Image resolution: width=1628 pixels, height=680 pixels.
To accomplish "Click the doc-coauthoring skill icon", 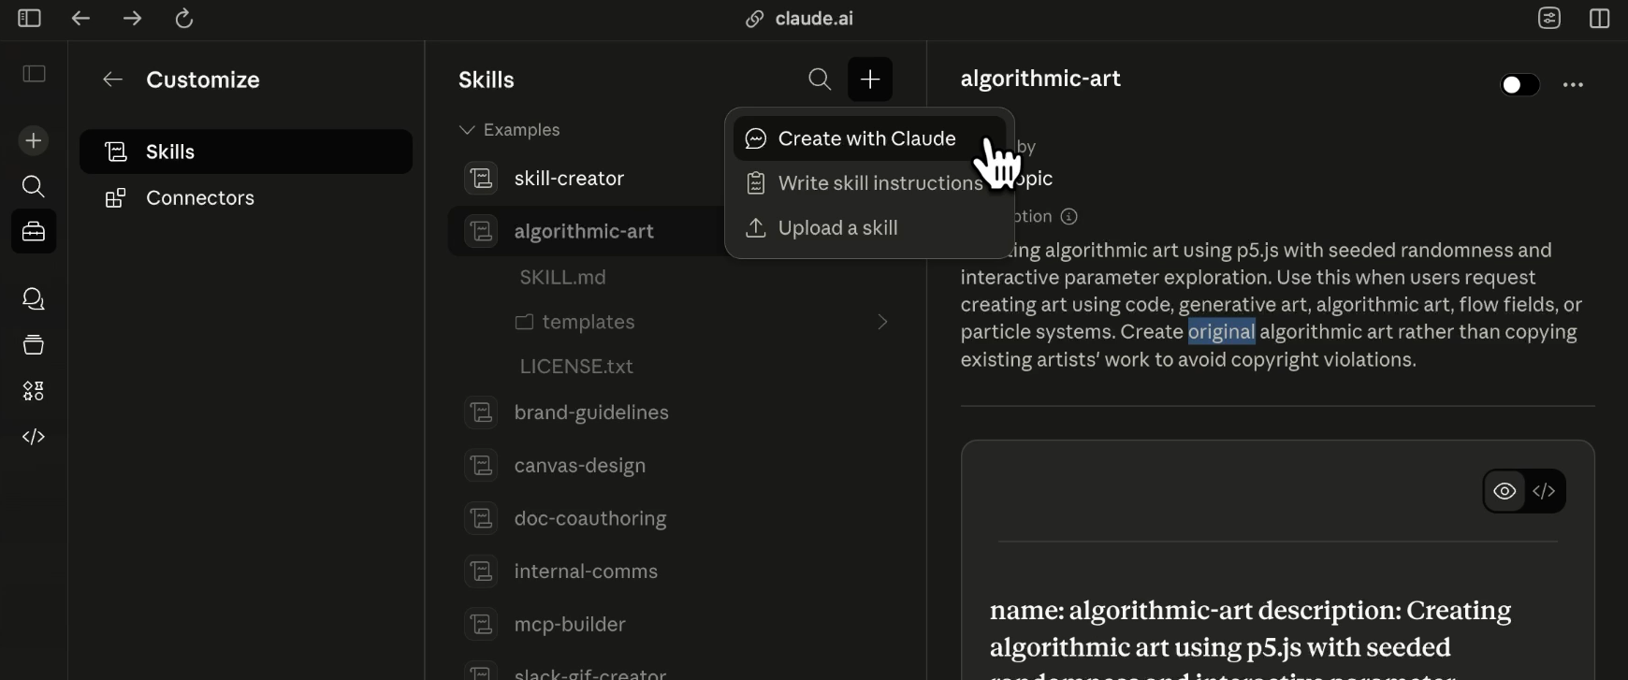I will (481, 519).
